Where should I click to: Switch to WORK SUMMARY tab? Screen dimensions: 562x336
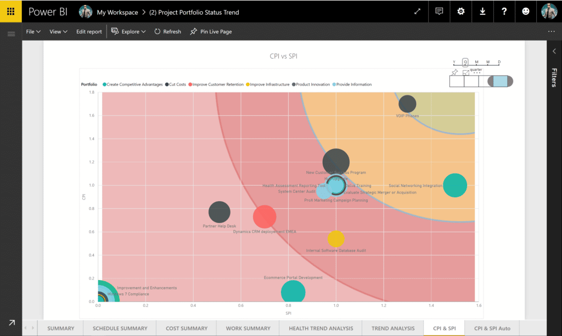point(248,328)
